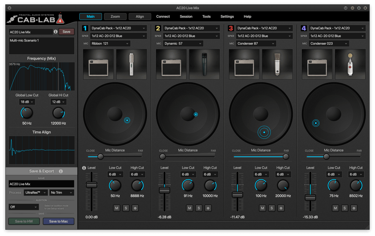Open the info tooltip beside the mix name field
This screenshot has width=375, height=236.
pos(55,32)
